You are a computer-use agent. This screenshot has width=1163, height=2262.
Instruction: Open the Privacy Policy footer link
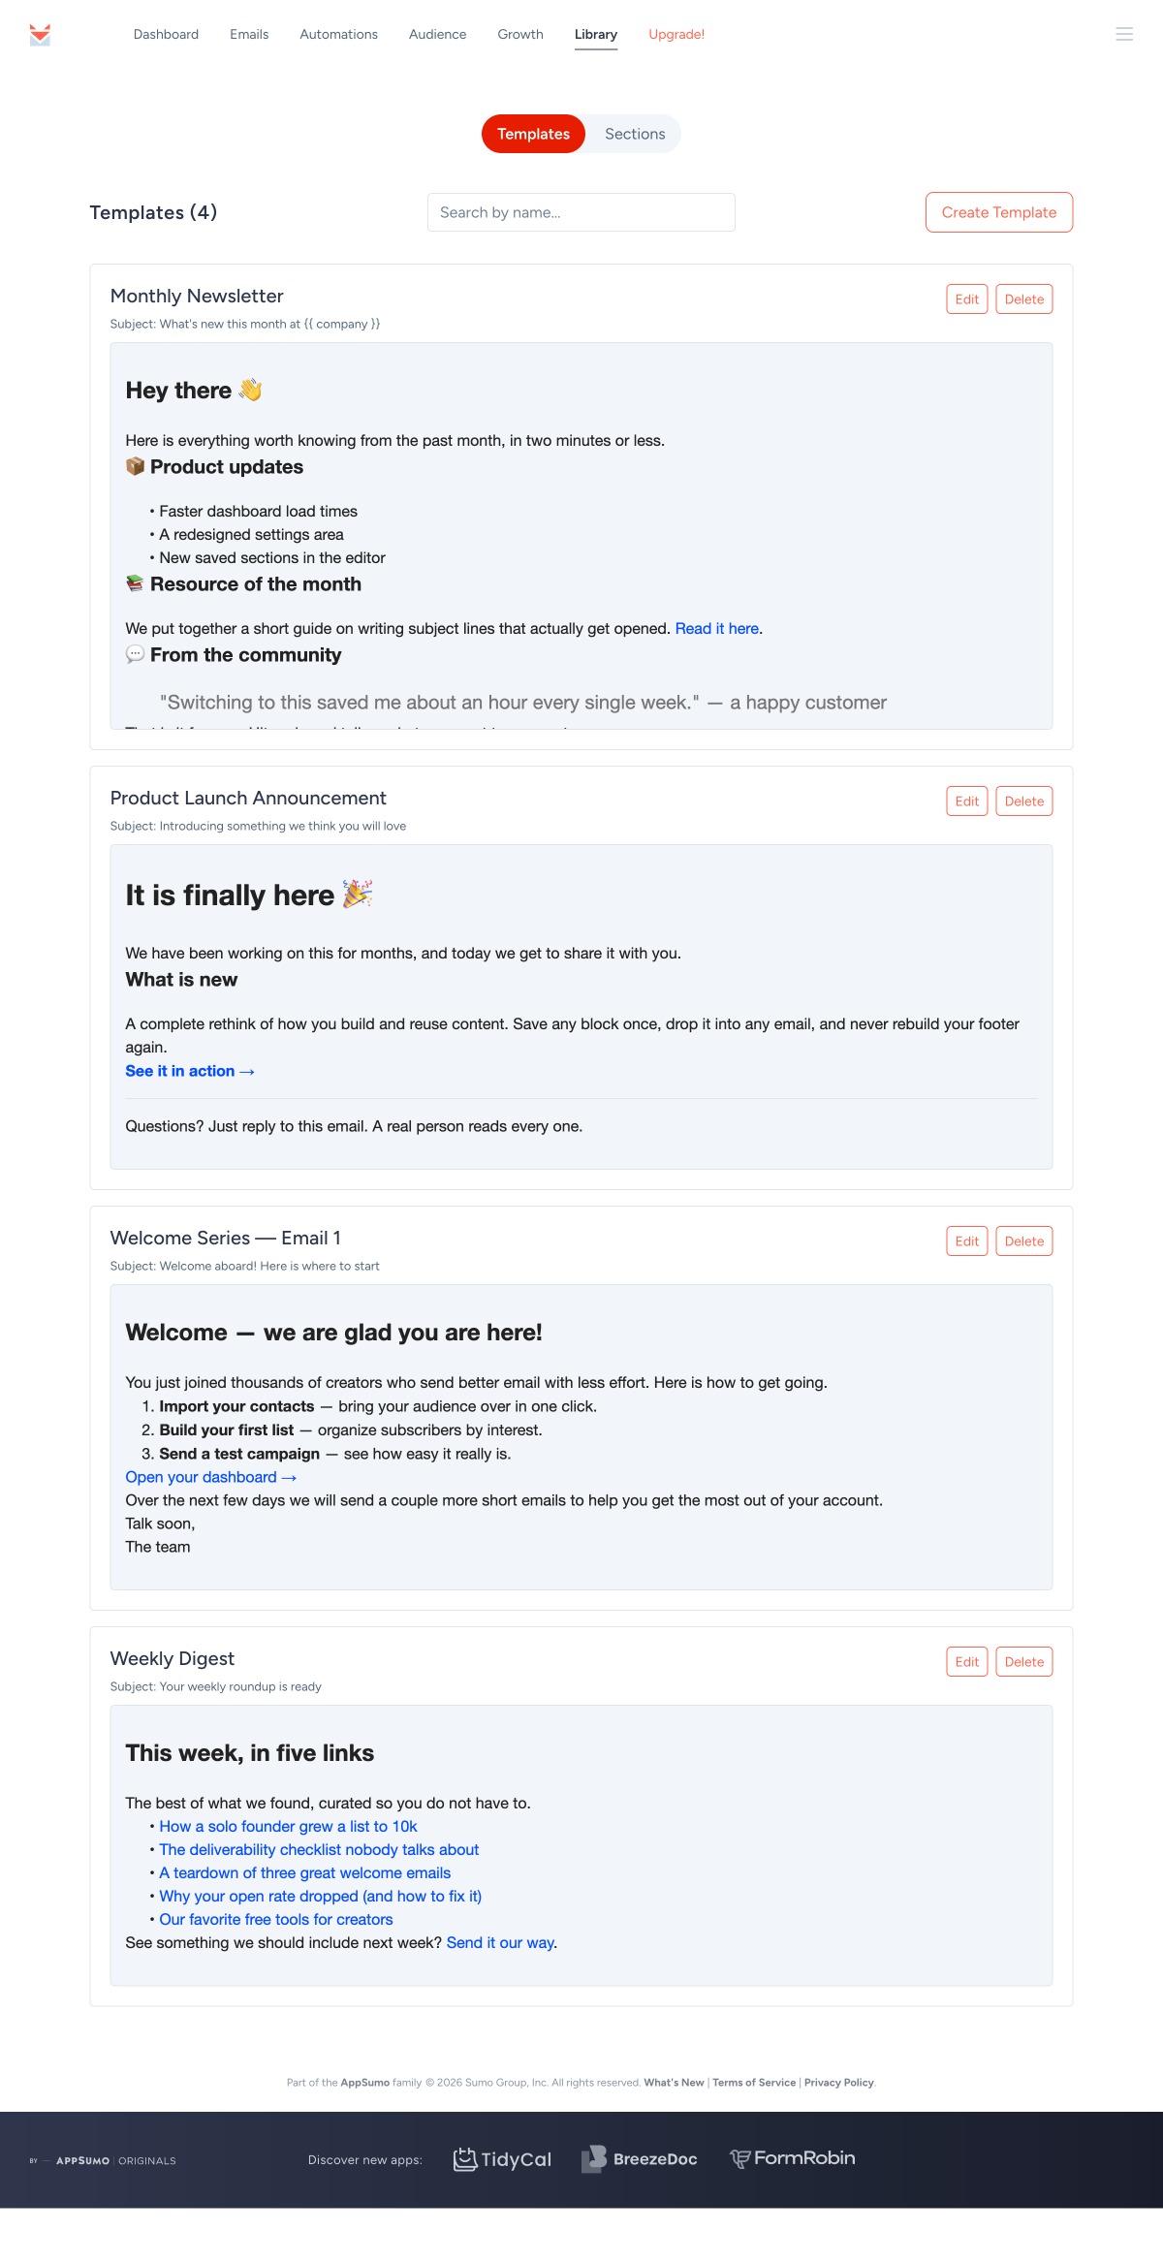click(839, 2083)
